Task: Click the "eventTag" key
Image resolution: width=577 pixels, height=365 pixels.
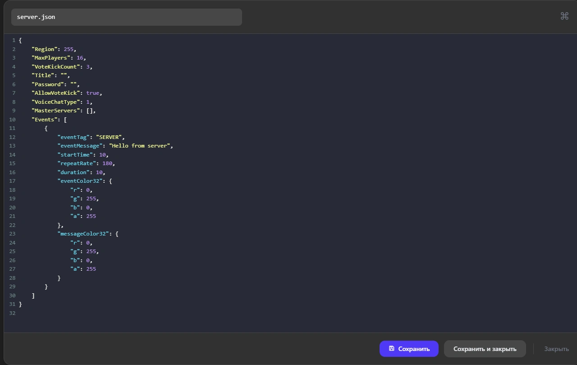Action: (x=73, y=137)
